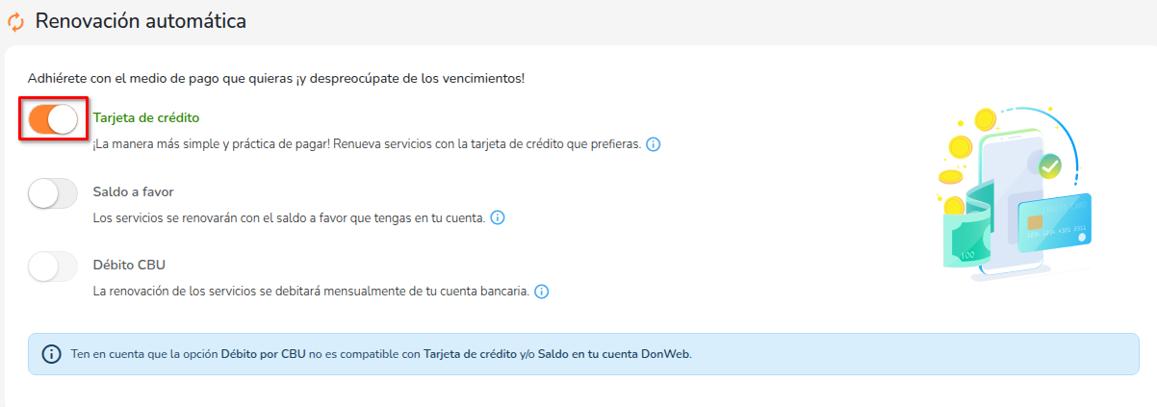Select the green Tarjeta de crédito label

coord(146,117)
